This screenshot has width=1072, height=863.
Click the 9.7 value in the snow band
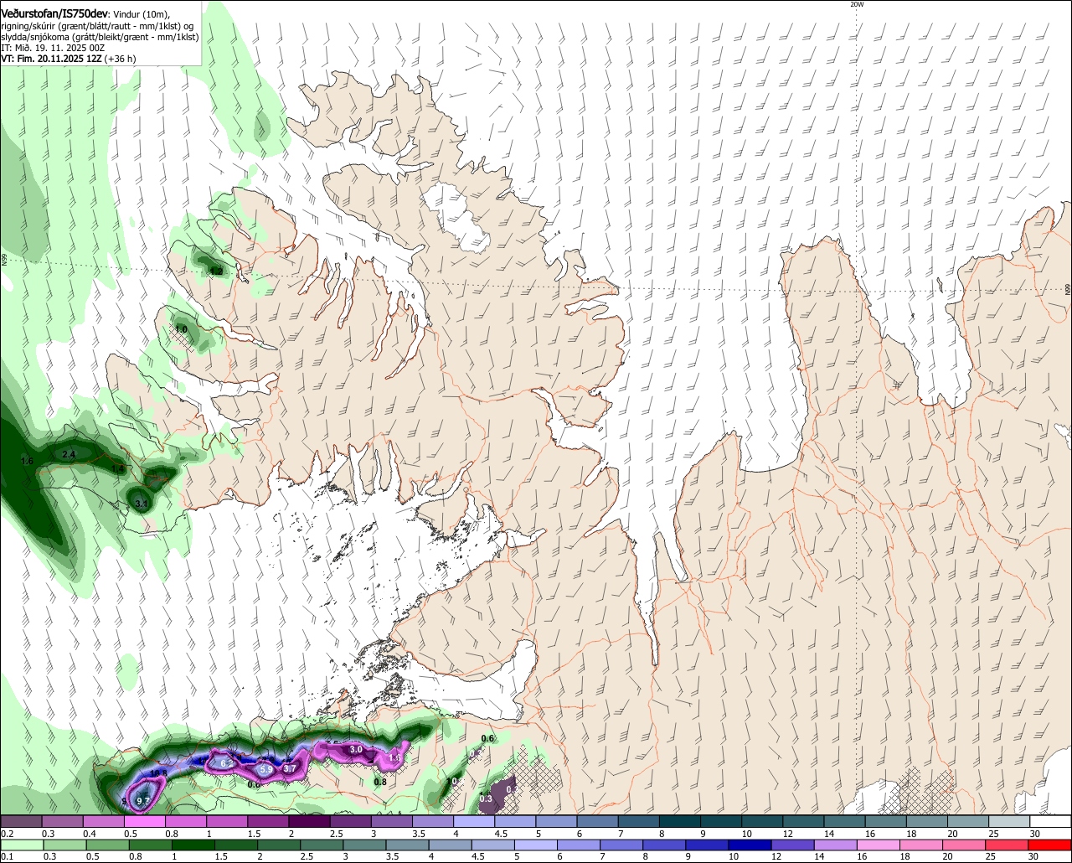pos(142,802)
